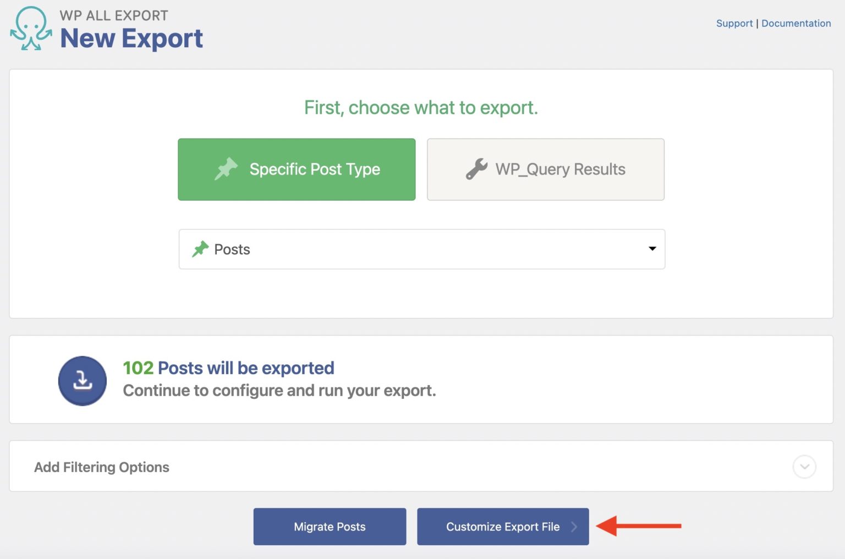Click the Posts dropdown caret arrow
Screen dimensions: 845x559
[652, 249]
